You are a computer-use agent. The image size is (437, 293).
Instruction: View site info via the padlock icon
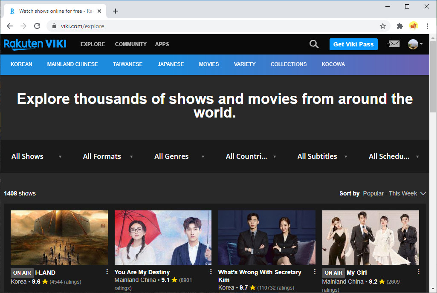coord(54,26)
